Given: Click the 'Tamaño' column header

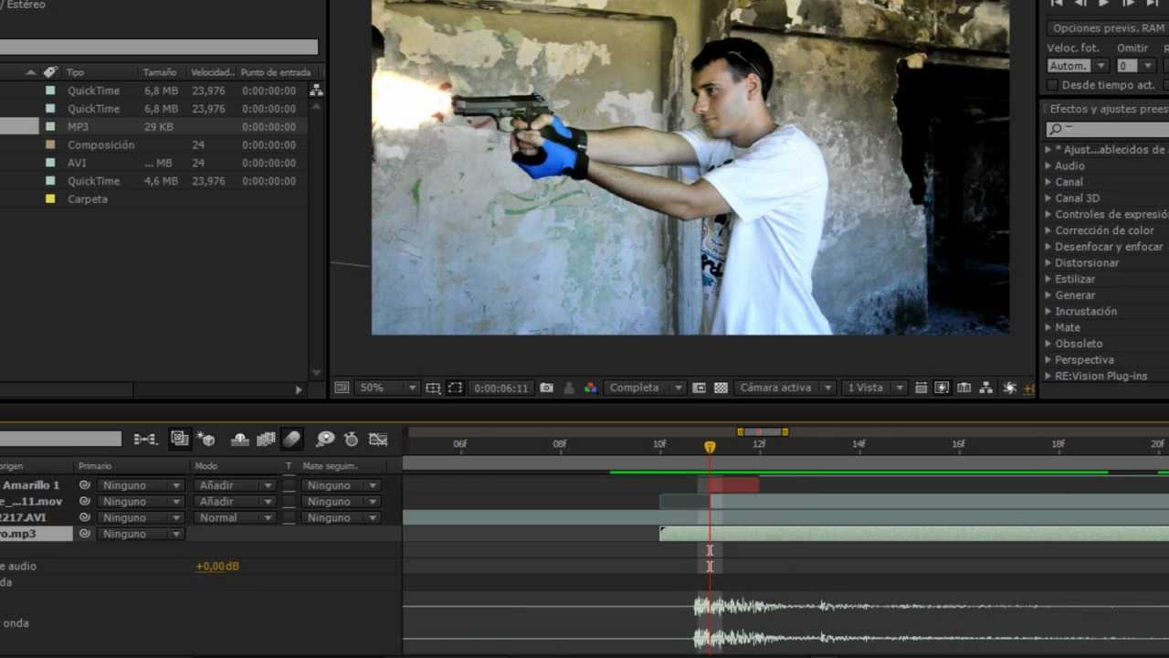Looking at the screenshot, I should click(160, 72).
